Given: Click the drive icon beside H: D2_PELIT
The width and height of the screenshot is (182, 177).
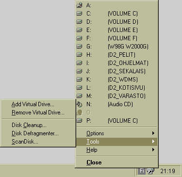Looking at the screenshot, I should [x=79, y=55].
